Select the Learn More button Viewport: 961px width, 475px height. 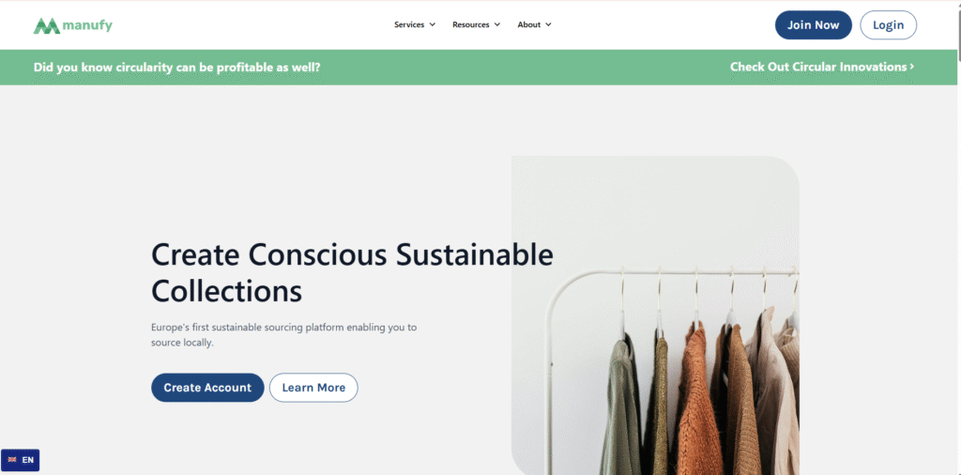coord(313,388)
